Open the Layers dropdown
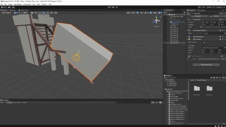The image size is (226, 127). (210, 7)
